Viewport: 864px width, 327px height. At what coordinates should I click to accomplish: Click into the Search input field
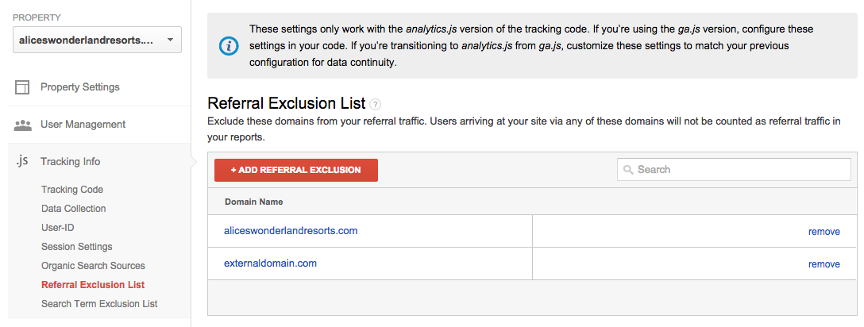pyautogui.click(x=734, y=170)
